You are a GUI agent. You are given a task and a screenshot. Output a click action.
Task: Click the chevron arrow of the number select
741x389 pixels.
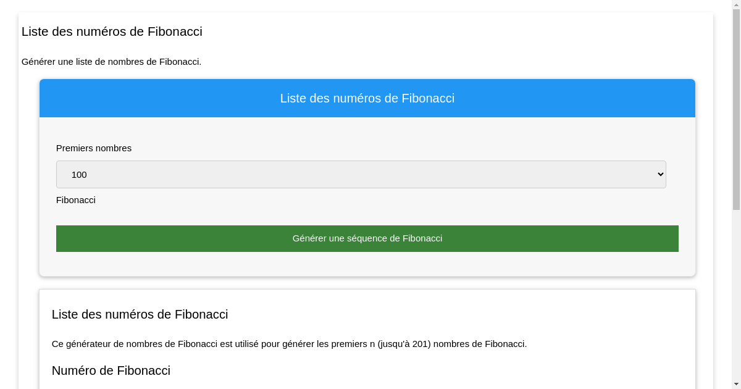pyautogui.click(x=659, y=175)
